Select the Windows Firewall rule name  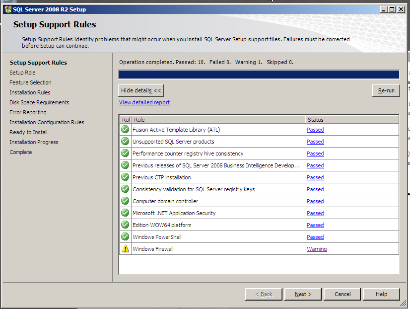(153, 249)
